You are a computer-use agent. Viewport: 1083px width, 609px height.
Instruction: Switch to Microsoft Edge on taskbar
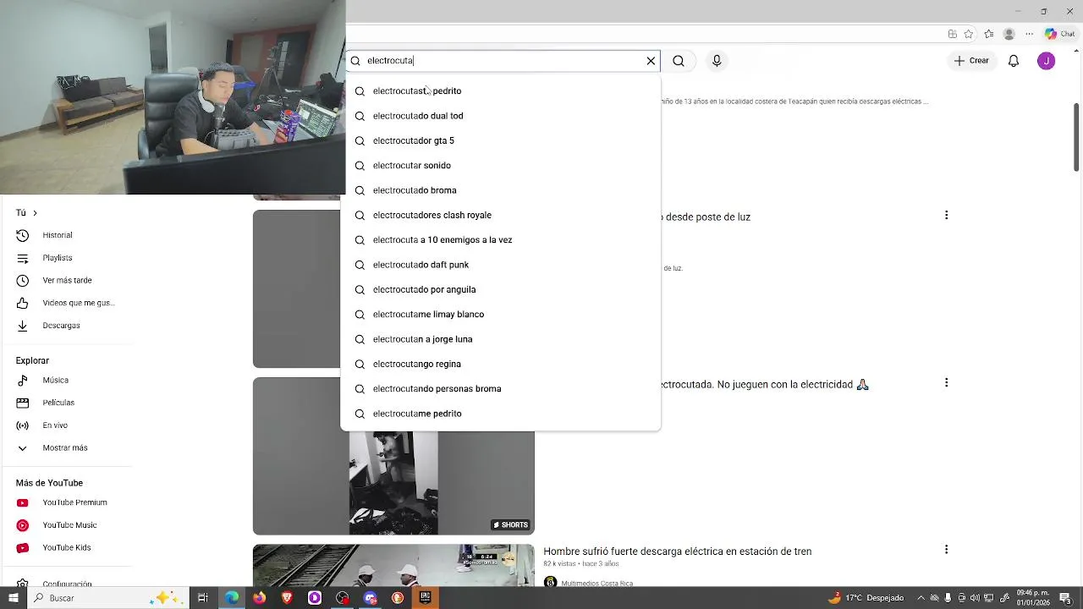tap(231, 598)
